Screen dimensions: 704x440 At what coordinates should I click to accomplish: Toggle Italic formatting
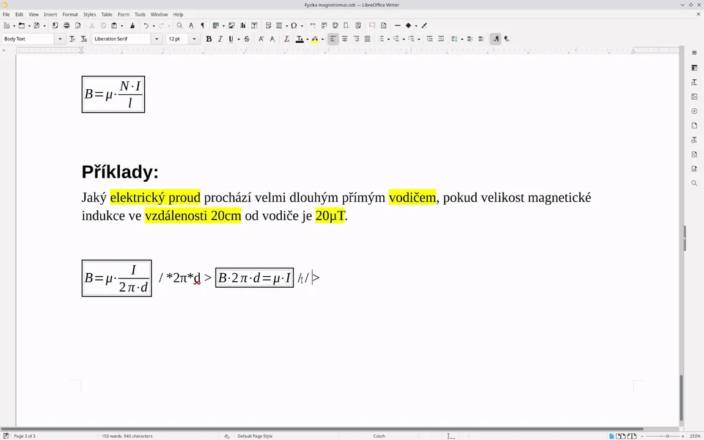(220, 39)
